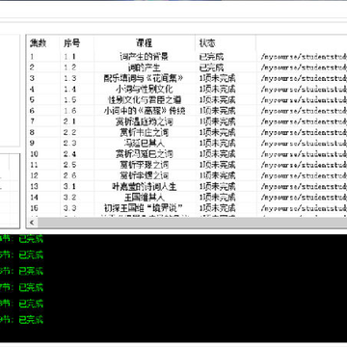Select course 赏析李璟之词

[x=144, y=165]
